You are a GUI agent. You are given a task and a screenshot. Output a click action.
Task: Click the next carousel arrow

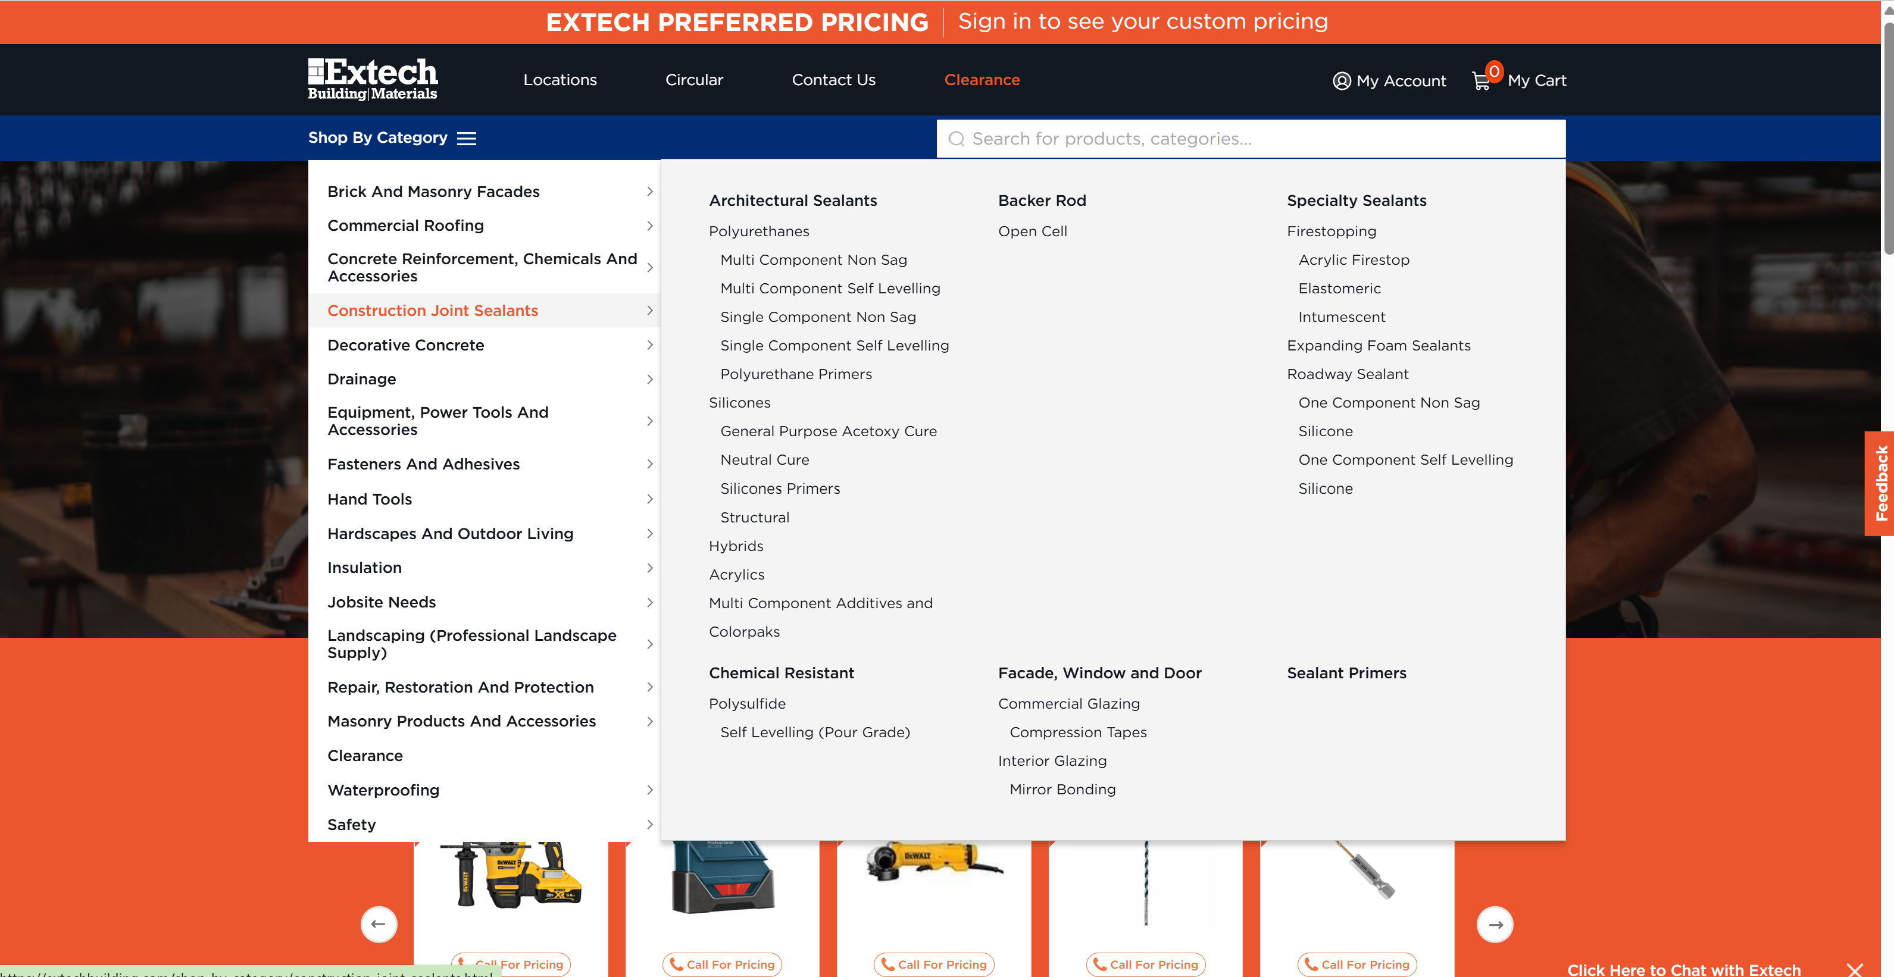click(1495, 924)
